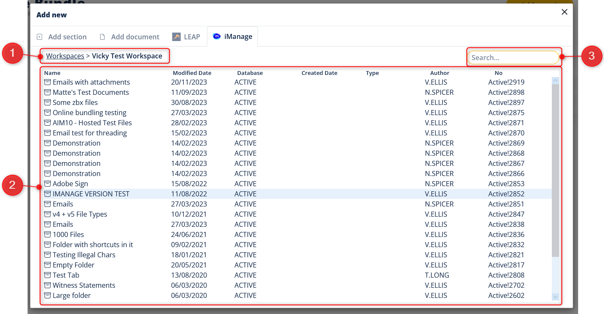Click the folder icon beside Witness Statements
Image resolution: width=604 pixels, height=314 pixels.
[47, 285]
